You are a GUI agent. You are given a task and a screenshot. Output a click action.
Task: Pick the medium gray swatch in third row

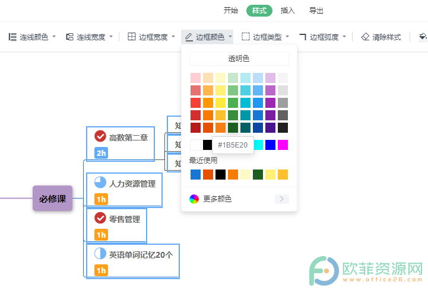click(283, 103)
